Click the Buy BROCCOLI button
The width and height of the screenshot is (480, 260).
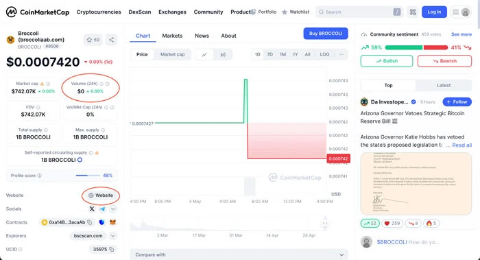[x=326, y=34]
